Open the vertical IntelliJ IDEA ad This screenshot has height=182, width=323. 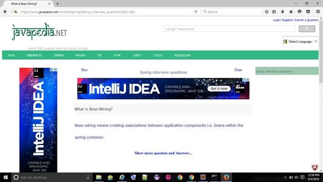point(38,120)
